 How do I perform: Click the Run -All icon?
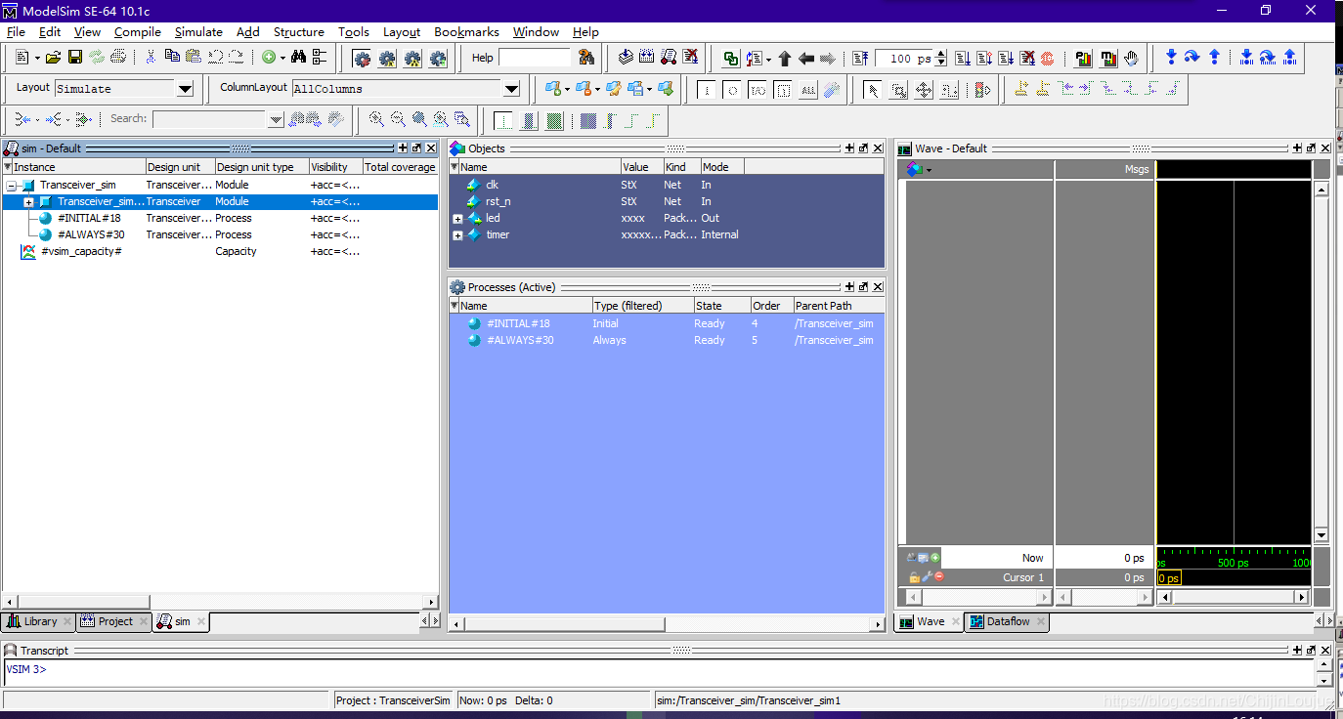pyautogui.click(x=1006, y=59)
